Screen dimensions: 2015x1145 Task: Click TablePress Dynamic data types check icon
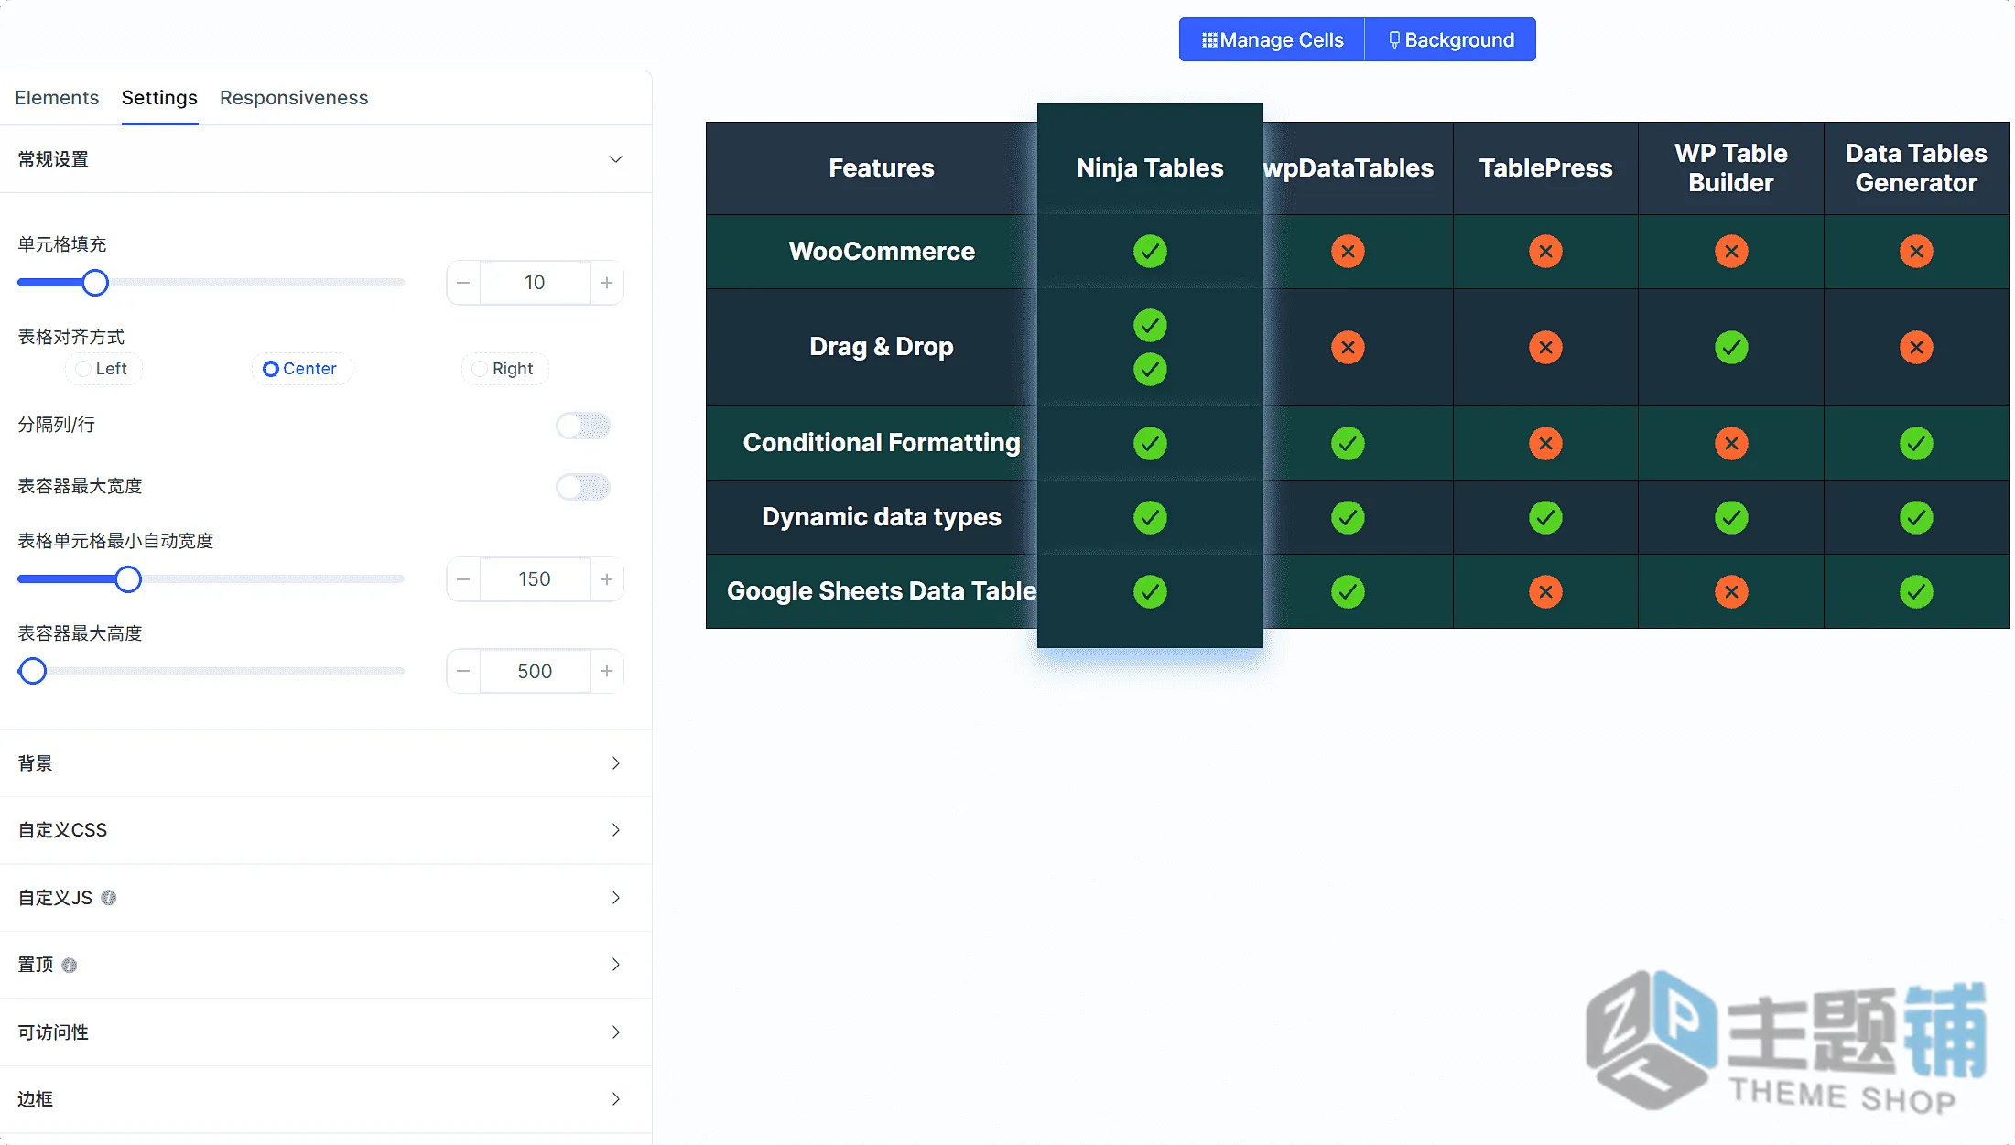tap(1545, 517)
